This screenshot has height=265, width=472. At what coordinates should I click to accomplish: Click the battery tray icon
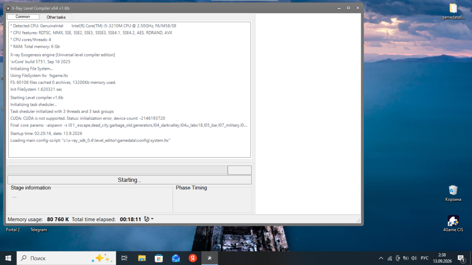(406, 258)
